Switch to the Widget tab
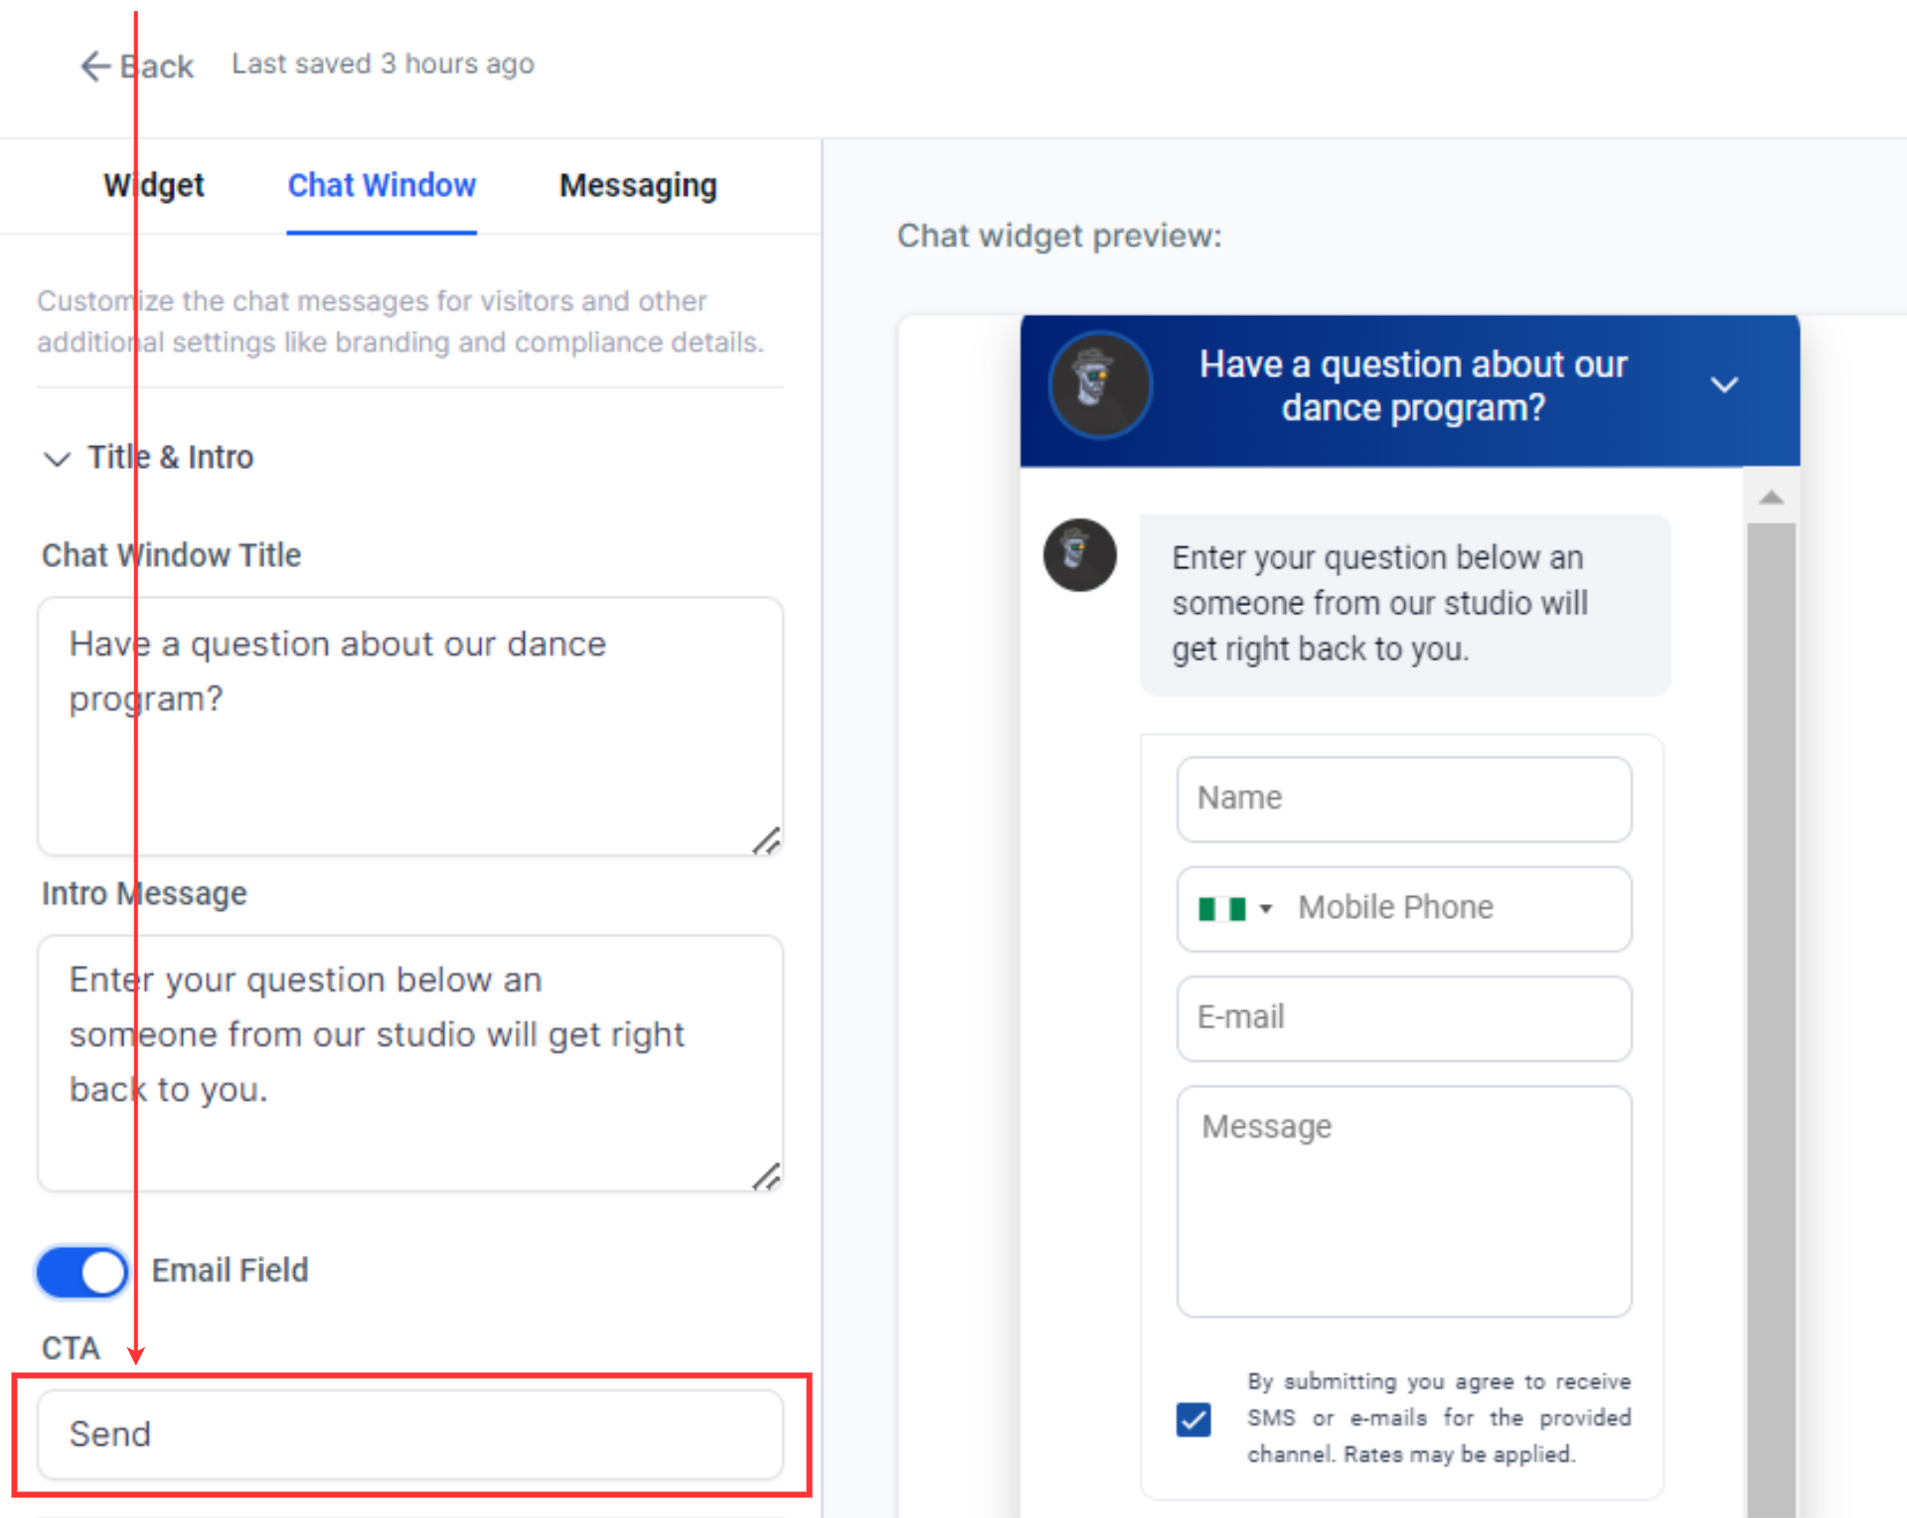 pos(154,185)
